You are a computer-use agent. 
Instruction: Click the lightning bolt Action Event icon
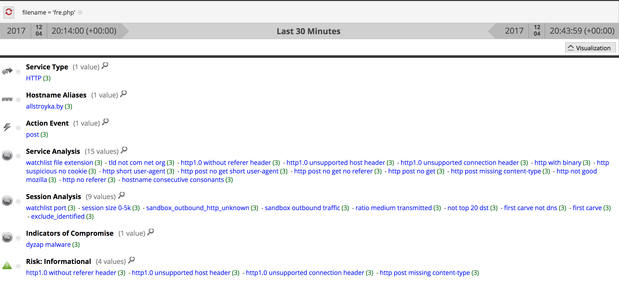click(x=7, y=127)
